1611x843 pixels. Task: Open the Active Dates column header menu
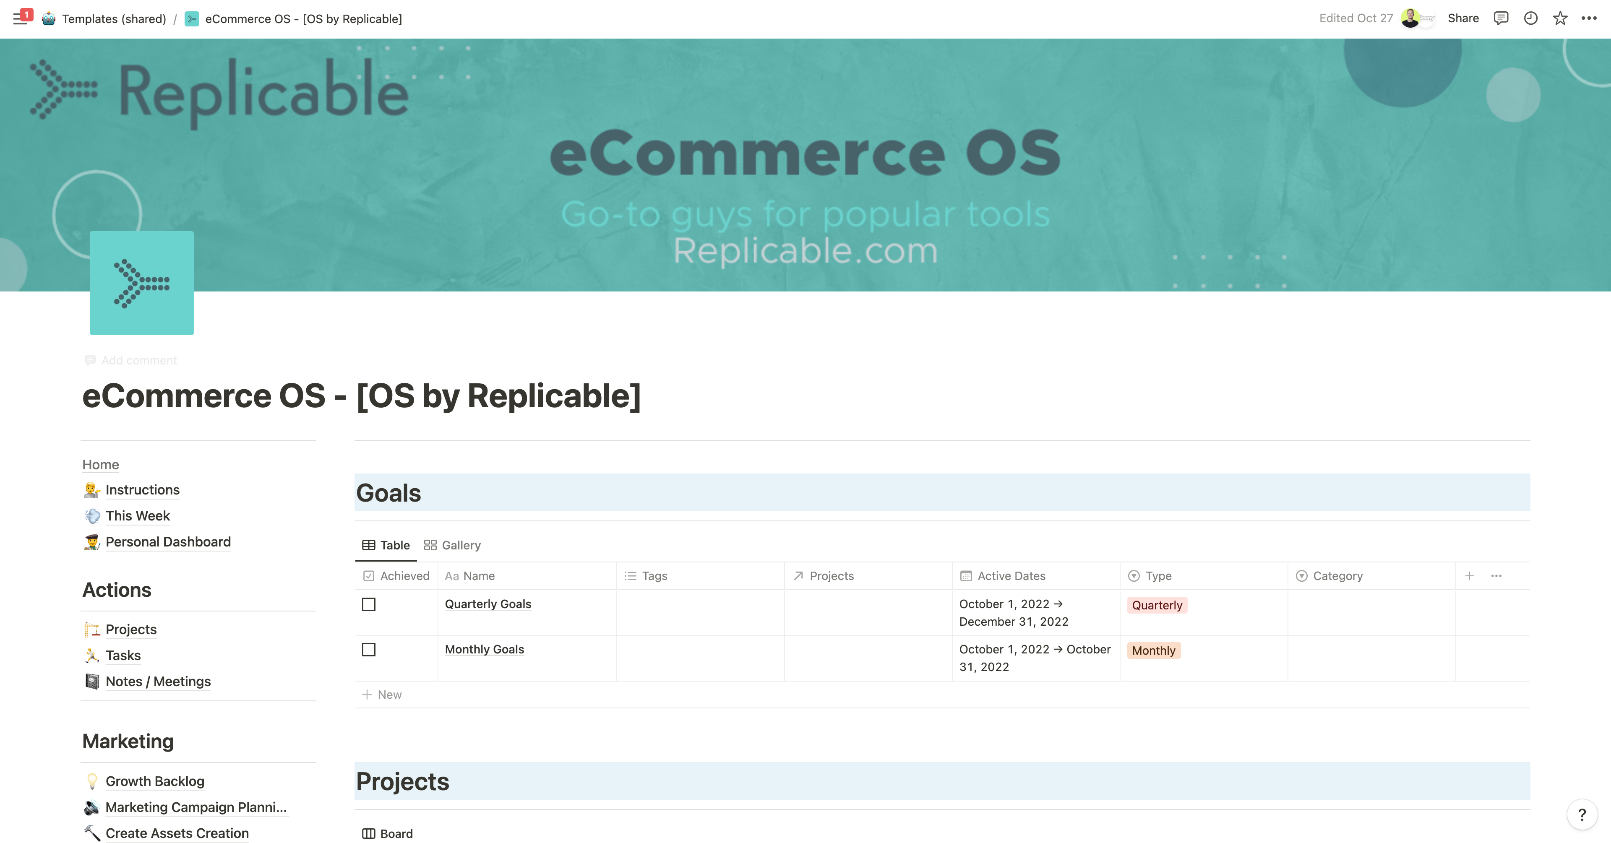[1036, 575]
